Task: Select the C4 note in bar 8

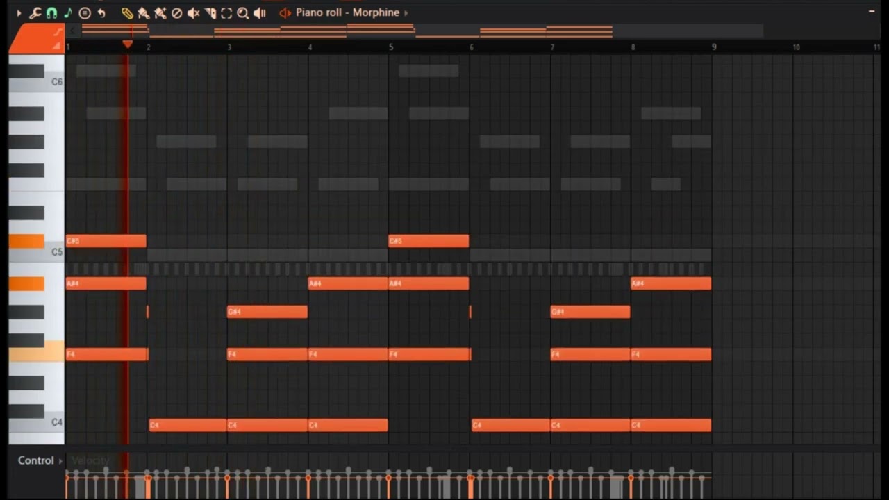Action: click(x=671, y=425)
